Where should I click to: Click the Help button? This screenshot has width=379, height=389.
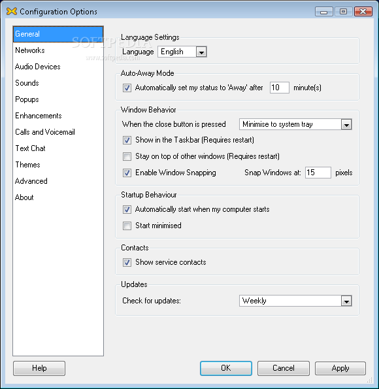(x=39, y=368)
